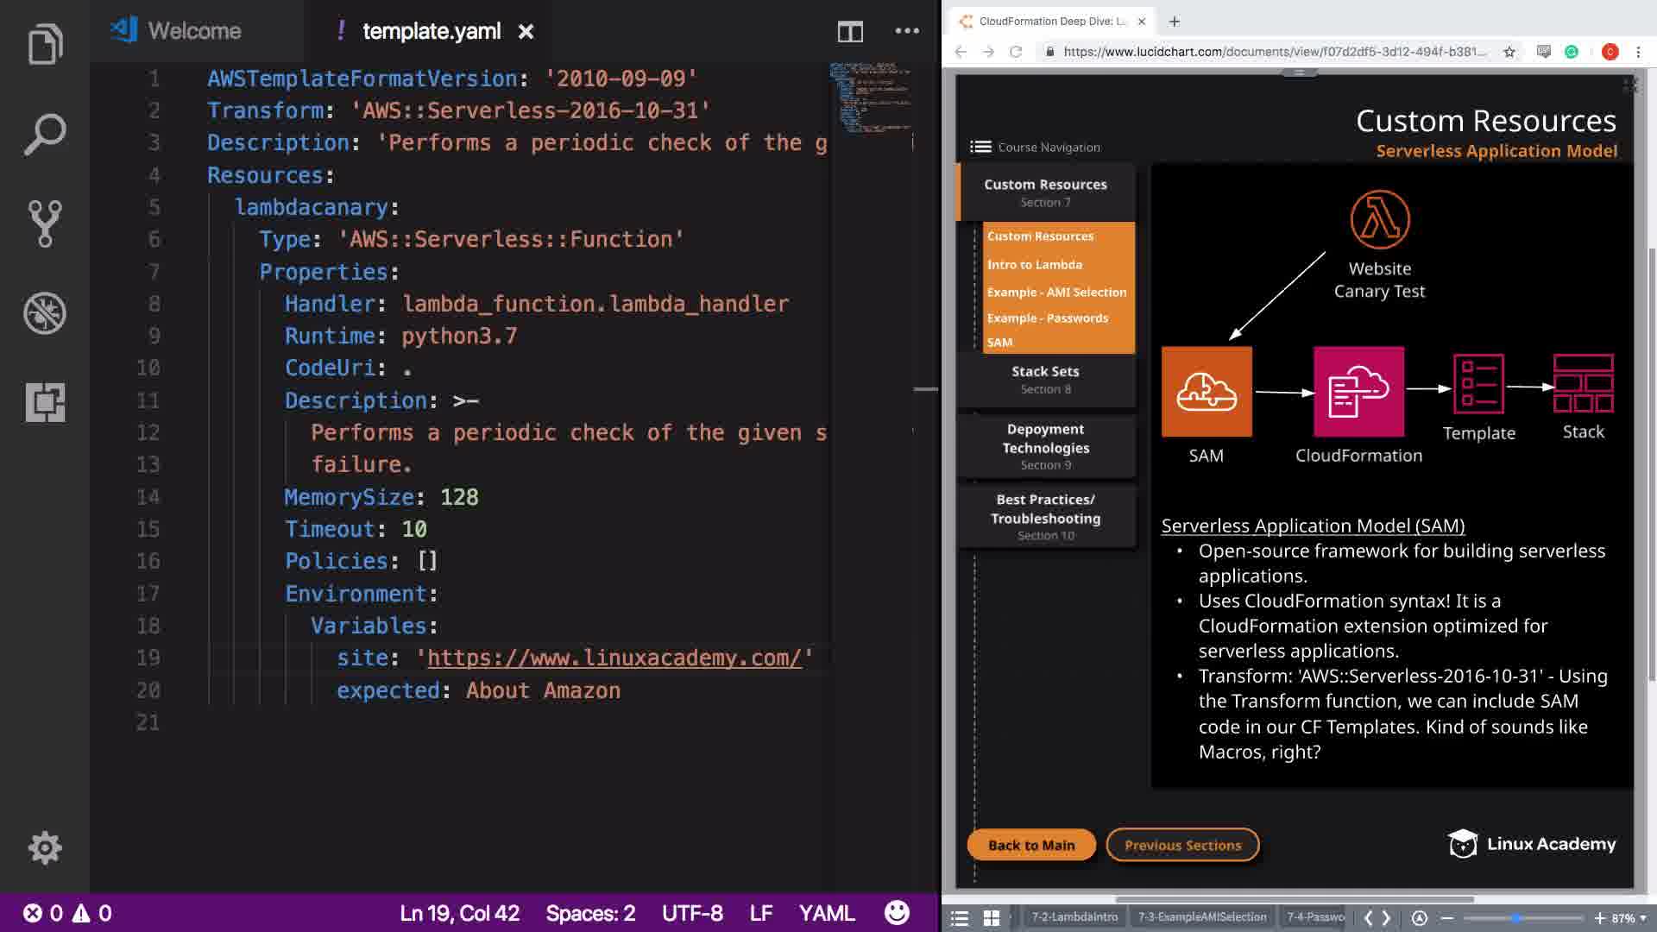Image resolution: width=1657 pixels, height=932 pixels.
Task: Click the feedback smiley in status bar
Action: (x=897, y=912)
